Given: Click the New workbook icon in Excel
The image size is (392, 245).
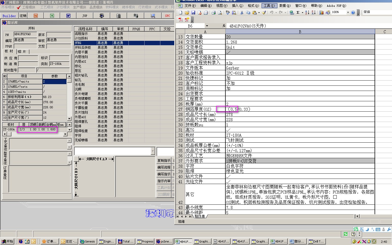Looking at the screenshot, I should [x=180, y=13].
